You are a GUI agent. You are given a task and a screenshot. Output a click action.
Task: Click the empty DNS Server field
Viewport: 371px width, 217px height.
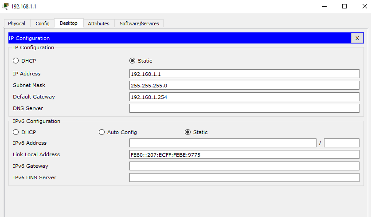pos(244,108)
